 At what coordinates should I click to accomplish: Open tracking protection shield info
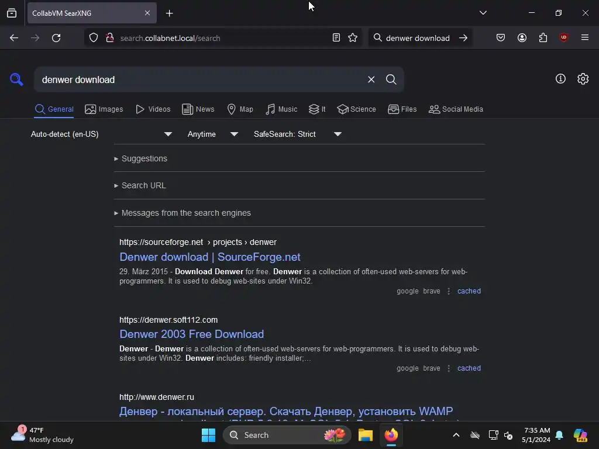click(94, 38)
